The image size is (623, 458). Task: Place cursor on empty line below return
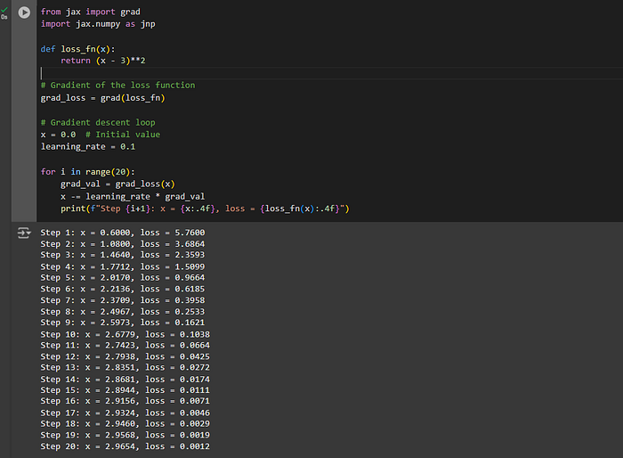pos(330,73)
